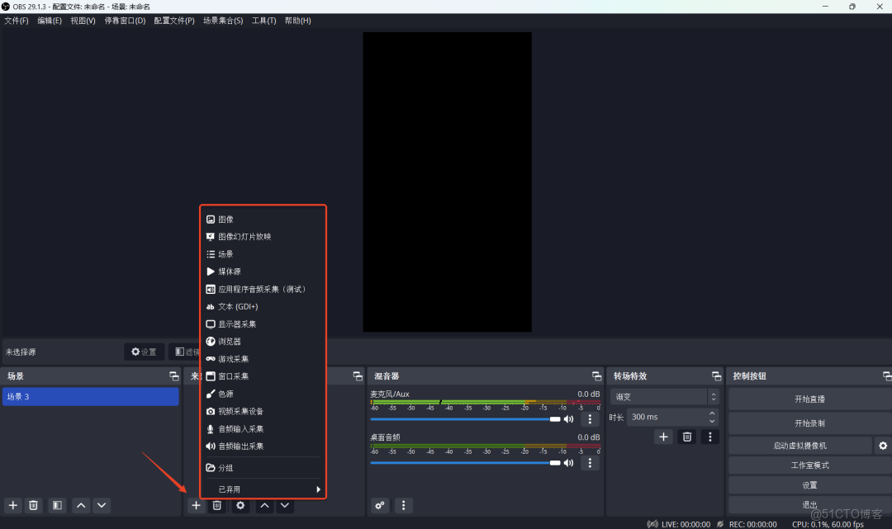
Task: Click the virtual camera settings gear icon
Action: pos(883,445)
